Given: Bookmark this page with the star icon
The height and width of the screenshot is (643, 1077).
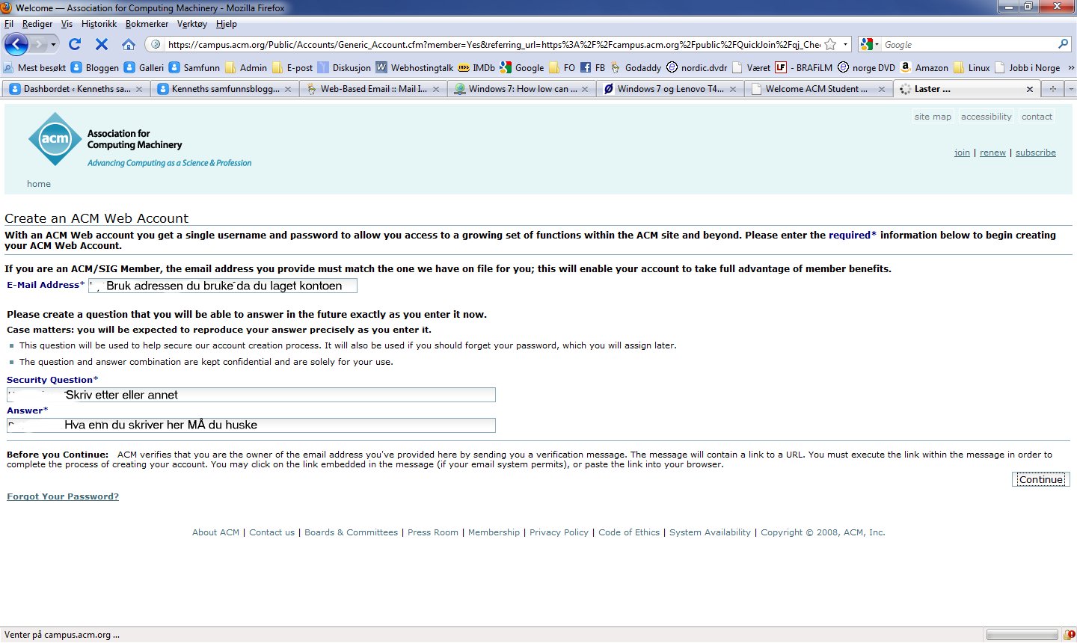Looking at the screenshot, I should (830, 44).
